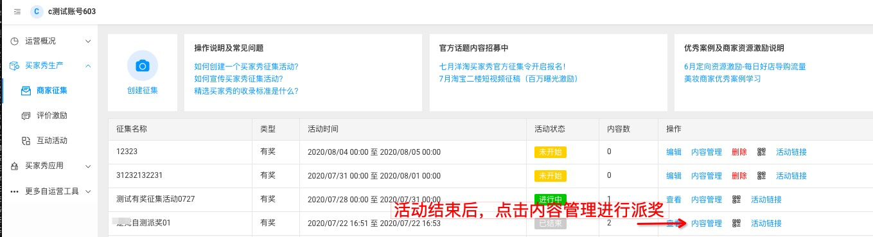Click the 商家征集 envelope icon

pyautogui.click(x=26, y=91)
